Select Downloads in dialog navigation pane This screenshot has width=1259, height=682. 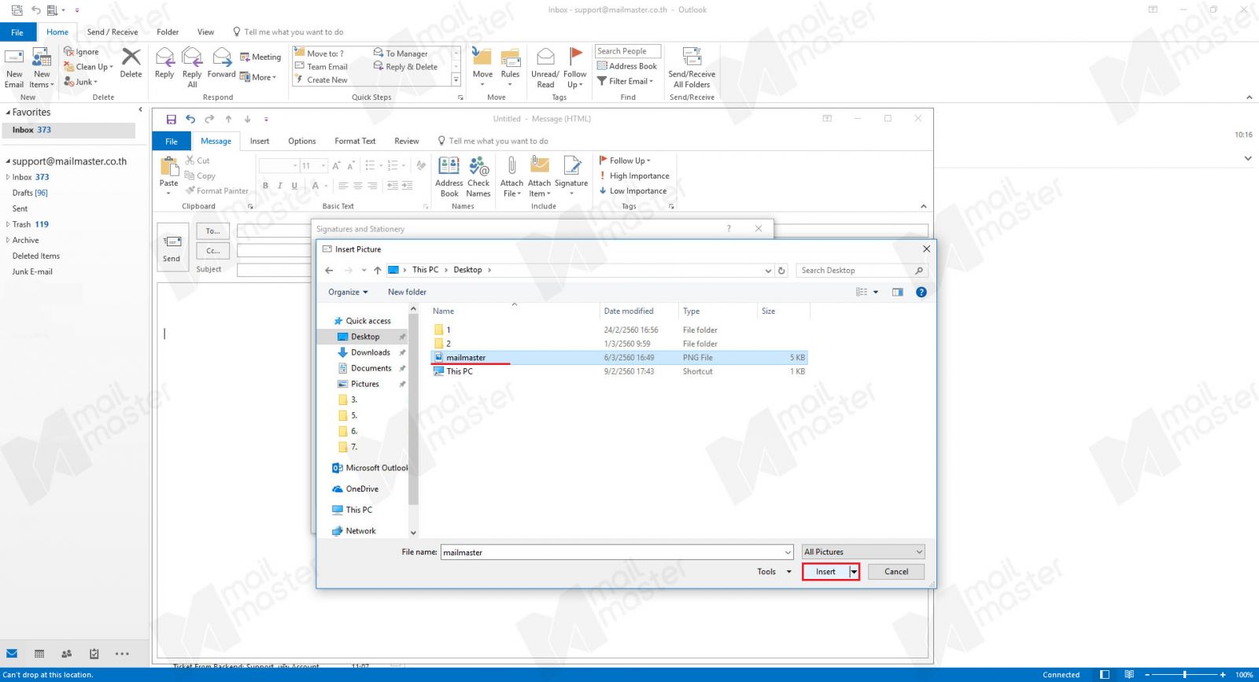371,352
